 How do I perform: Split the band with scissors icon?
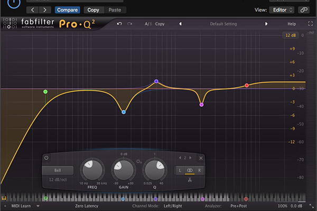190,180
